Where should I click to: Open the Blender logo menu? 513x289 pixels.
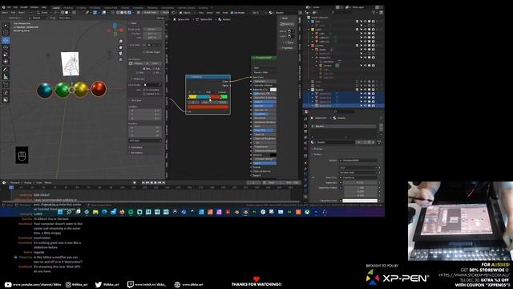pos(3,7)
